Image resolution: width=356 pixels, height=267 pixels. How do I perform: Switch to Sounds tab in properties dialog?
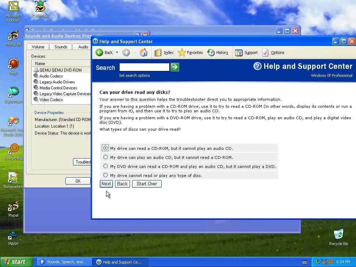pyautogui.click(x=61, y=47)
